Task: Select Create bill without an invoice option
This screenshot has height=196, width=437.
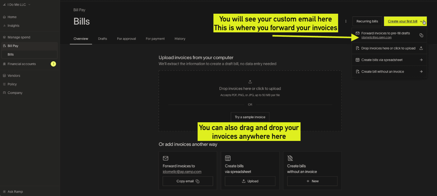Action: tap(389, 72)
